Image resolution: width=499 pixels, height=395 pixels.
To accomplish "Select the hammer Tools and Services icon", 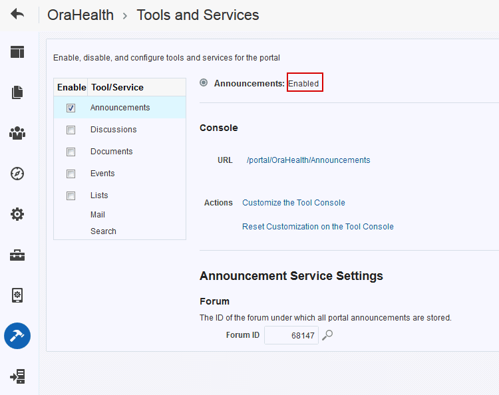I will (17, 336).
